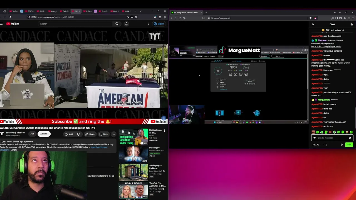Viewport: 356px width, 200px height.
Task: Start voice search with the microphone icon
Action: 126,24
